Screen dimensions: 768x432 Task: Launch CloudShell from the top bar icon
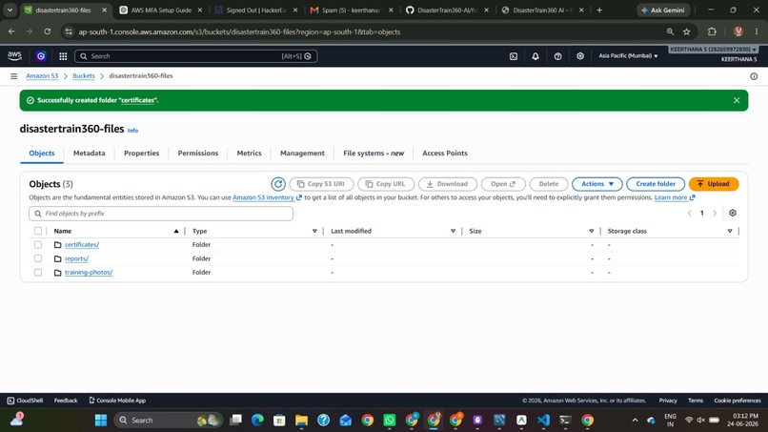514,56
